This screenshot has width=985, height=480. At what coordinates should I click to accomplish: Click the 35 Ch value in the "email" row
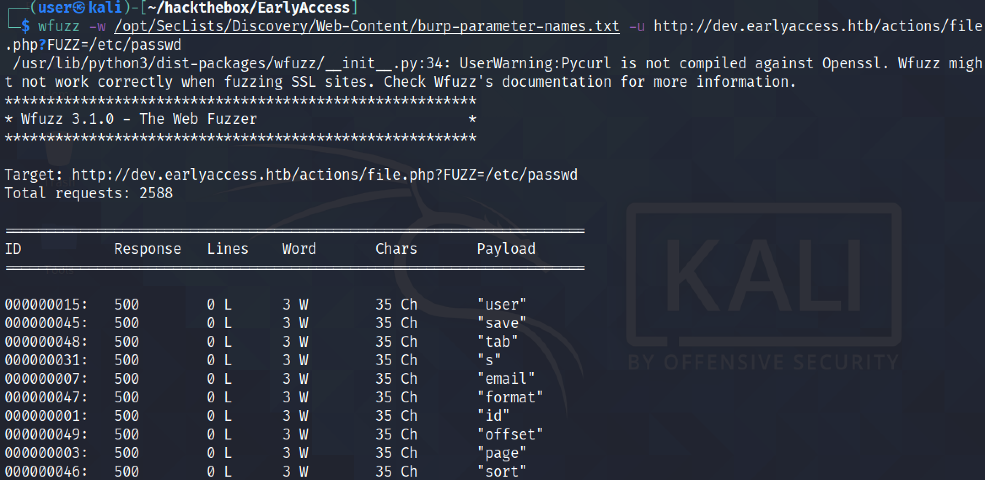pyautogui.click(x=396, y=378)
